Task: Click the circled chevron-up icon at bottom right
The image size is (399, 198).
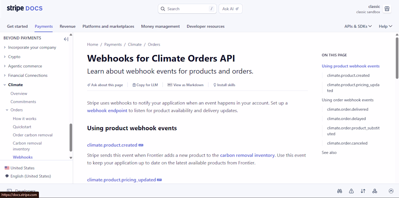Action: (391, 191)
